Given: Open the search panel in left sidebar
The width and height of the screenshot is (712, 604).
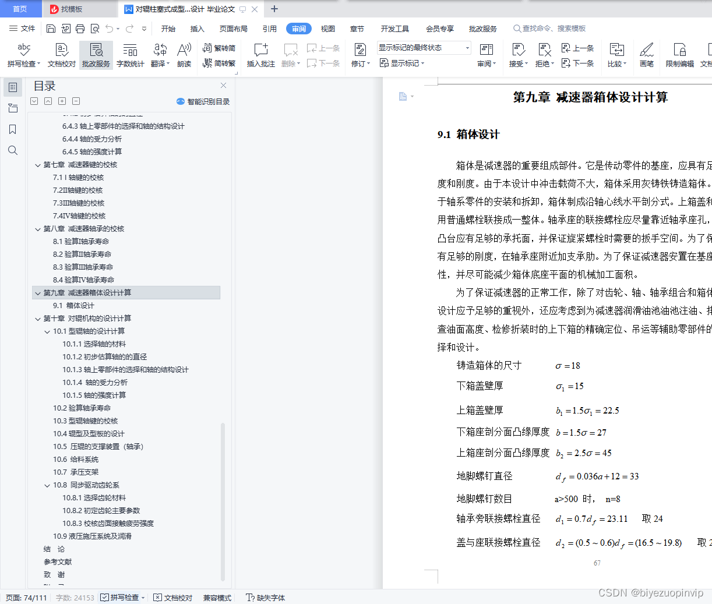Looking at the screenshot, I should [x=13, y=150].
